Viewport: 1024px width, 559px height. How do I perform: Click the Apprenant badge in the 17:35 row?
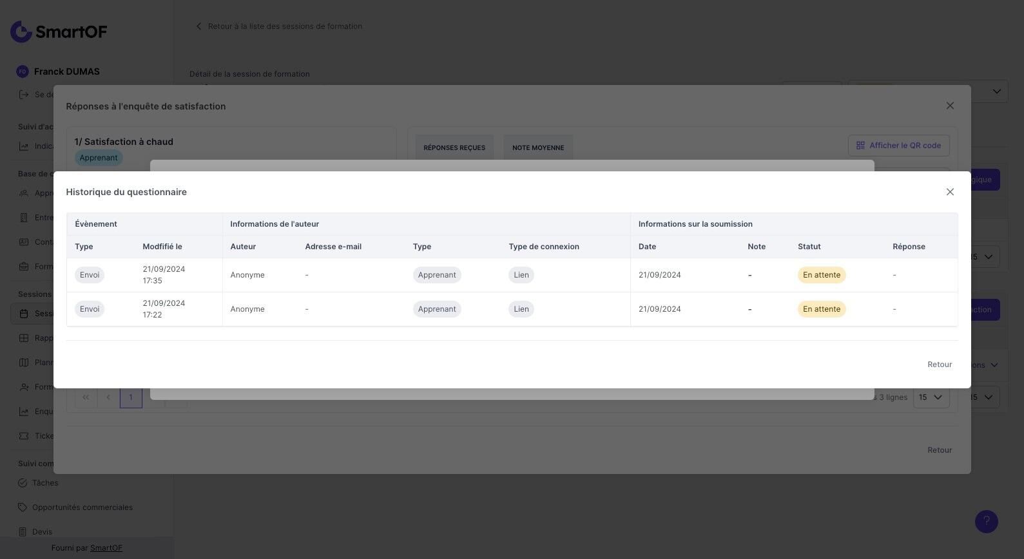[x=437, y=275]
